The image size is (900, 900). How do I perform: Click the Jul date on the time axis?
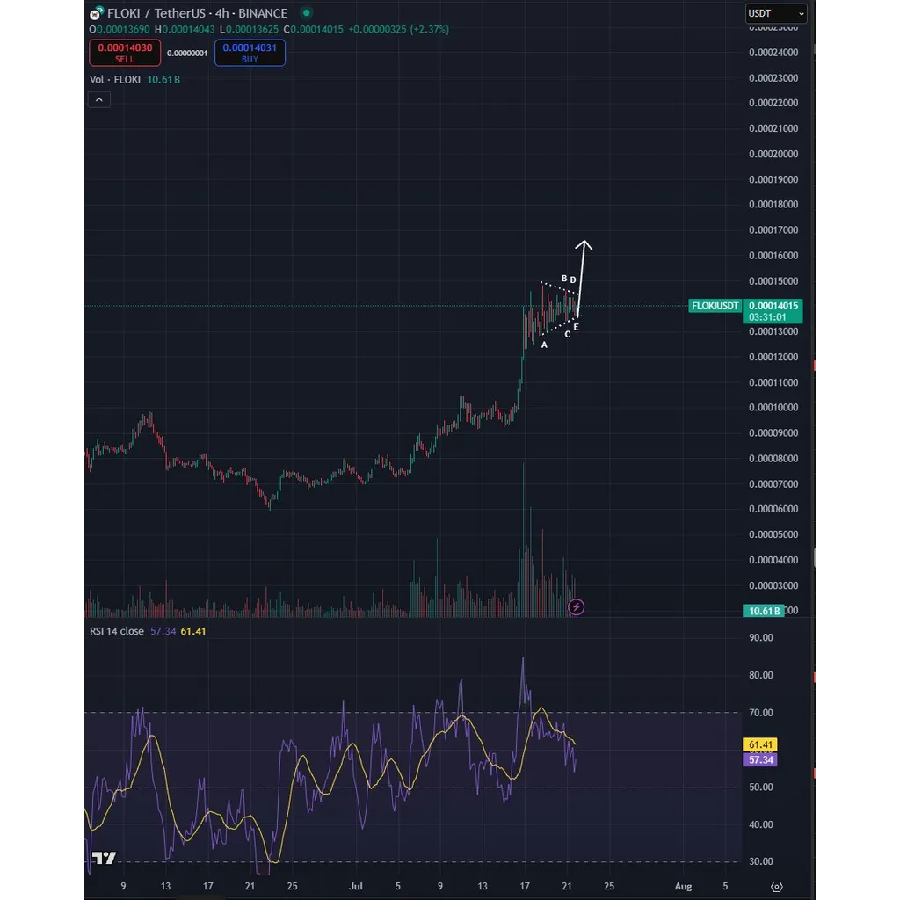point(356,886)
